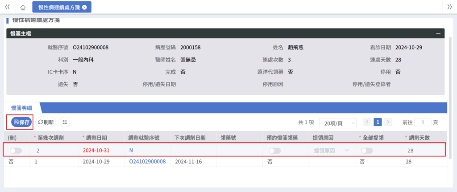Screen dimensions: 457x192
Task: Click the 預約慢箋領藥 column header
Action: point(282,138)
